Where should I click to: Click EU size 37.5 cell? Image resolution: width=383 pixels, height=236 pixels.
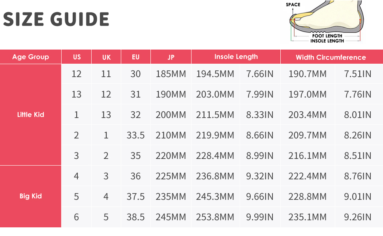tap(135, 197)
